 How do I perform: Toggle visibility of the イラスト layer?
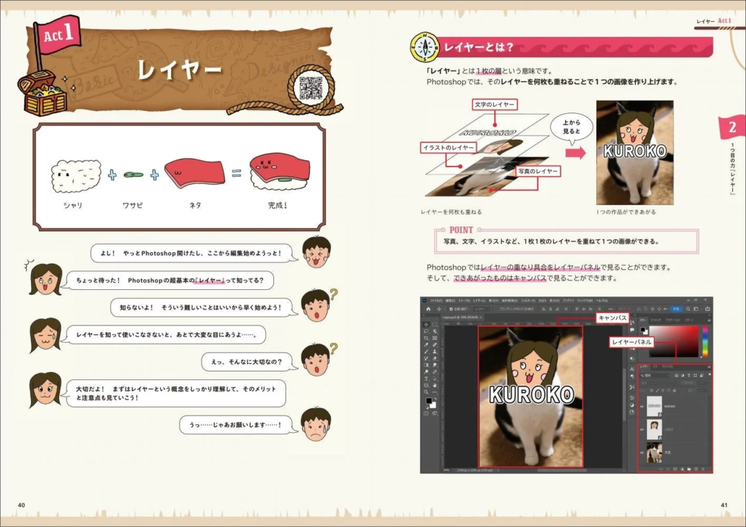[x=641, y=429]
